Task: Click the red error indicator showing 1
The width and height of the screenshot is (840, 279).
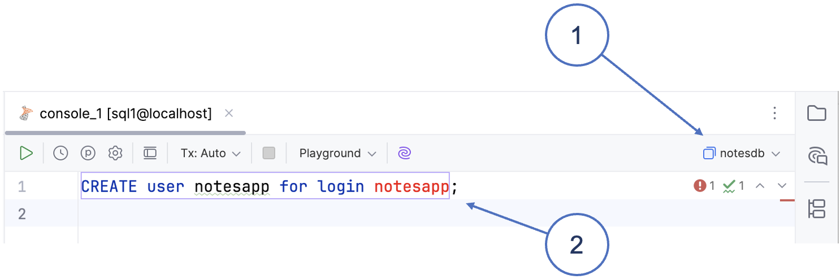Action: pos(704,185)
